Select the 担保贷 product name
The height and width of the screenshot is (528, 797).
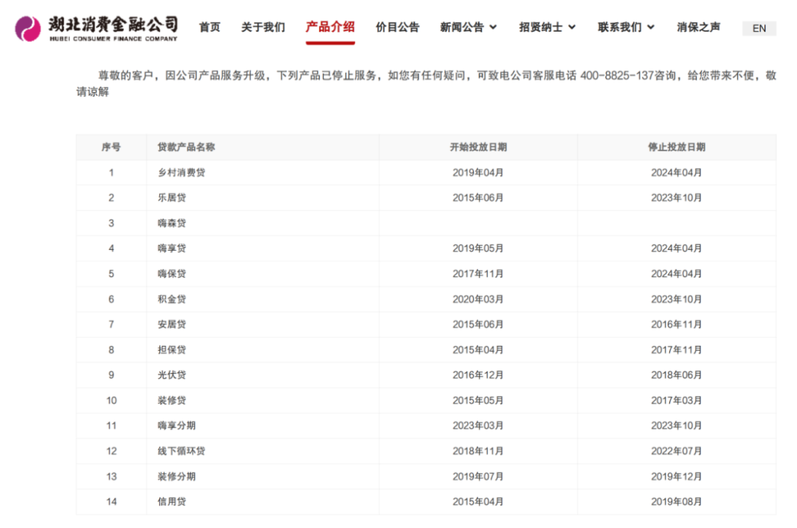(172, 350)
